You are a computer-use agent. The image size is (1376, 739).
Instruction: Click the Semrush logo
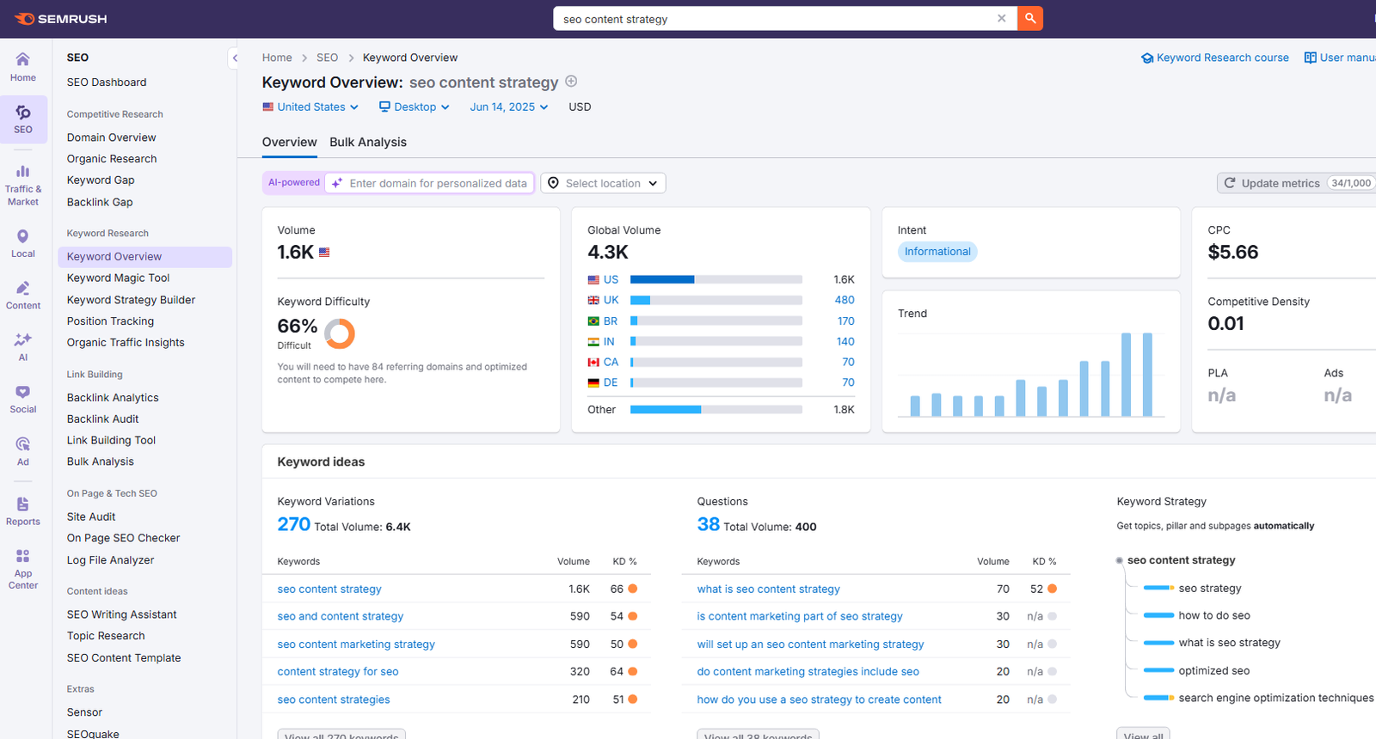pyautogui.click(x=60, y=19)
